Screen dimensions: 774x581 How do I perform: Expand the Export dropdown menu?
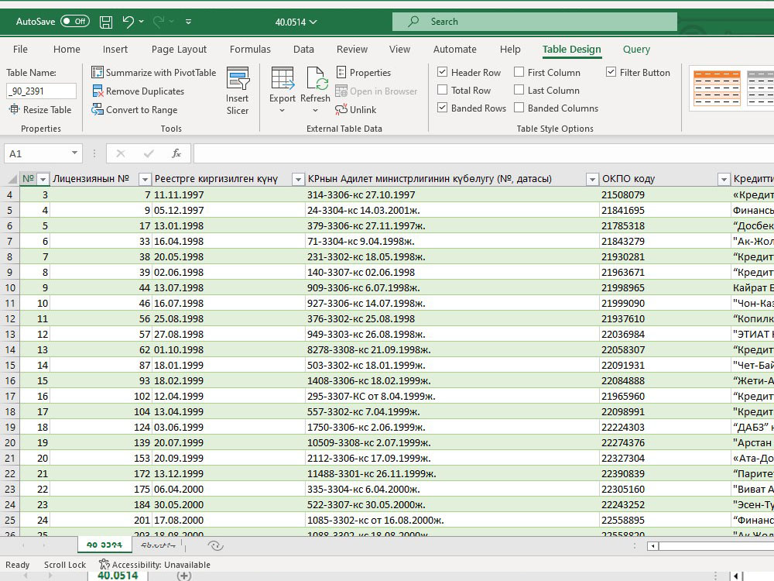[283, 111]
